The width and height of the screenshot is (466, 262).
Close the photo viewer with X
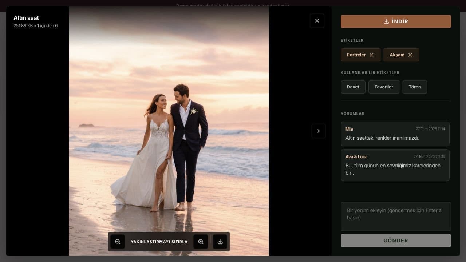(317, 21)
